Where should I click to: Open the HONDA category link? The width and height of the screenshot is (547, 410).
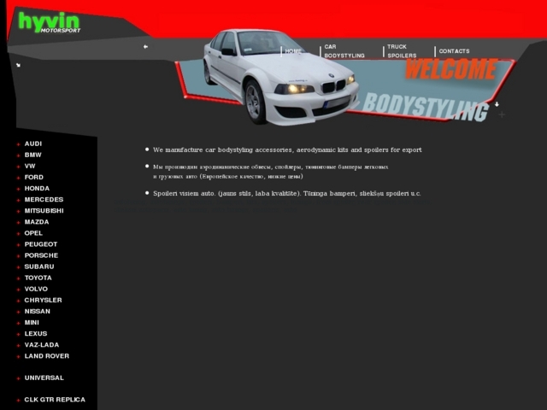37,188
